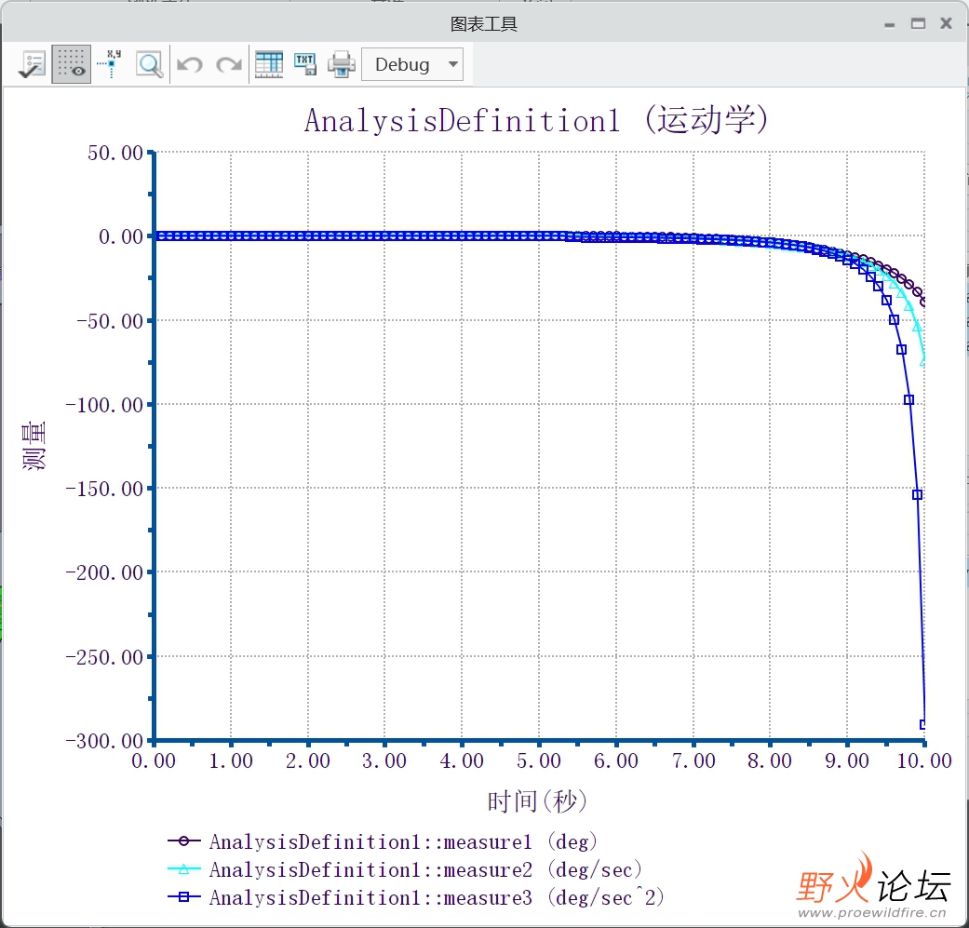Screen dimensions: 969x928
Task: Close the 图表工具 window
Action: click(946, 23)
